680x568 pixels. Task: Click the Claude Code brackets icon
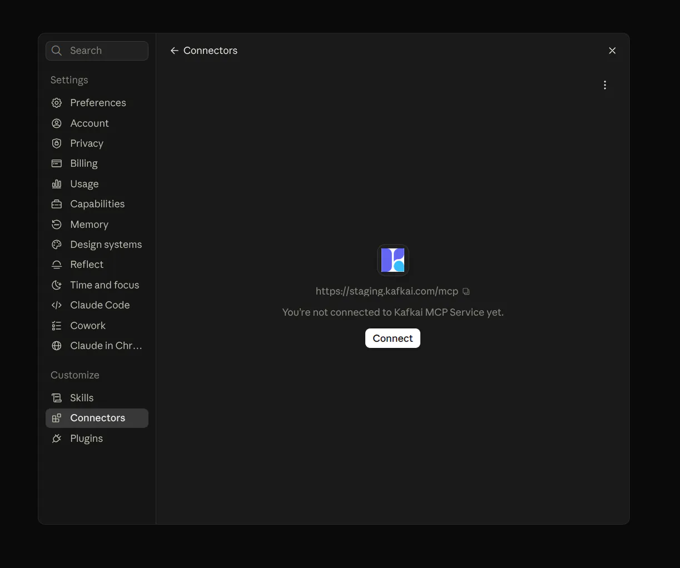coord(57,305)
